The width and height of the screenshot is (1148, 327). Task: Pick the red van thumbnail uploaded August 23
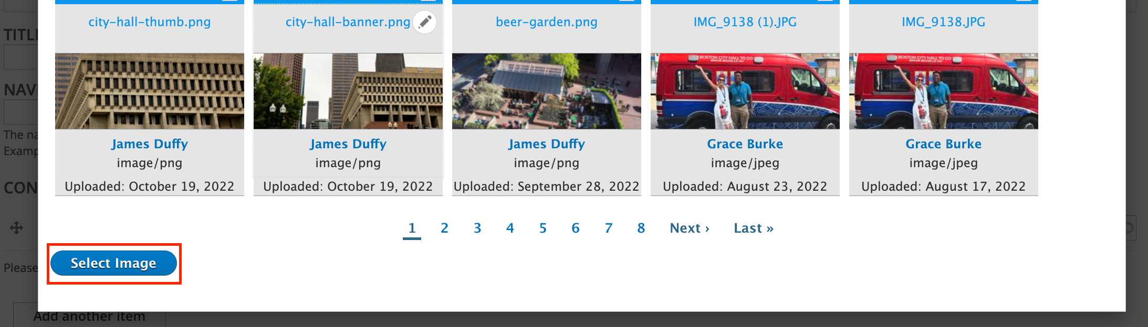[x=745, y=91]
